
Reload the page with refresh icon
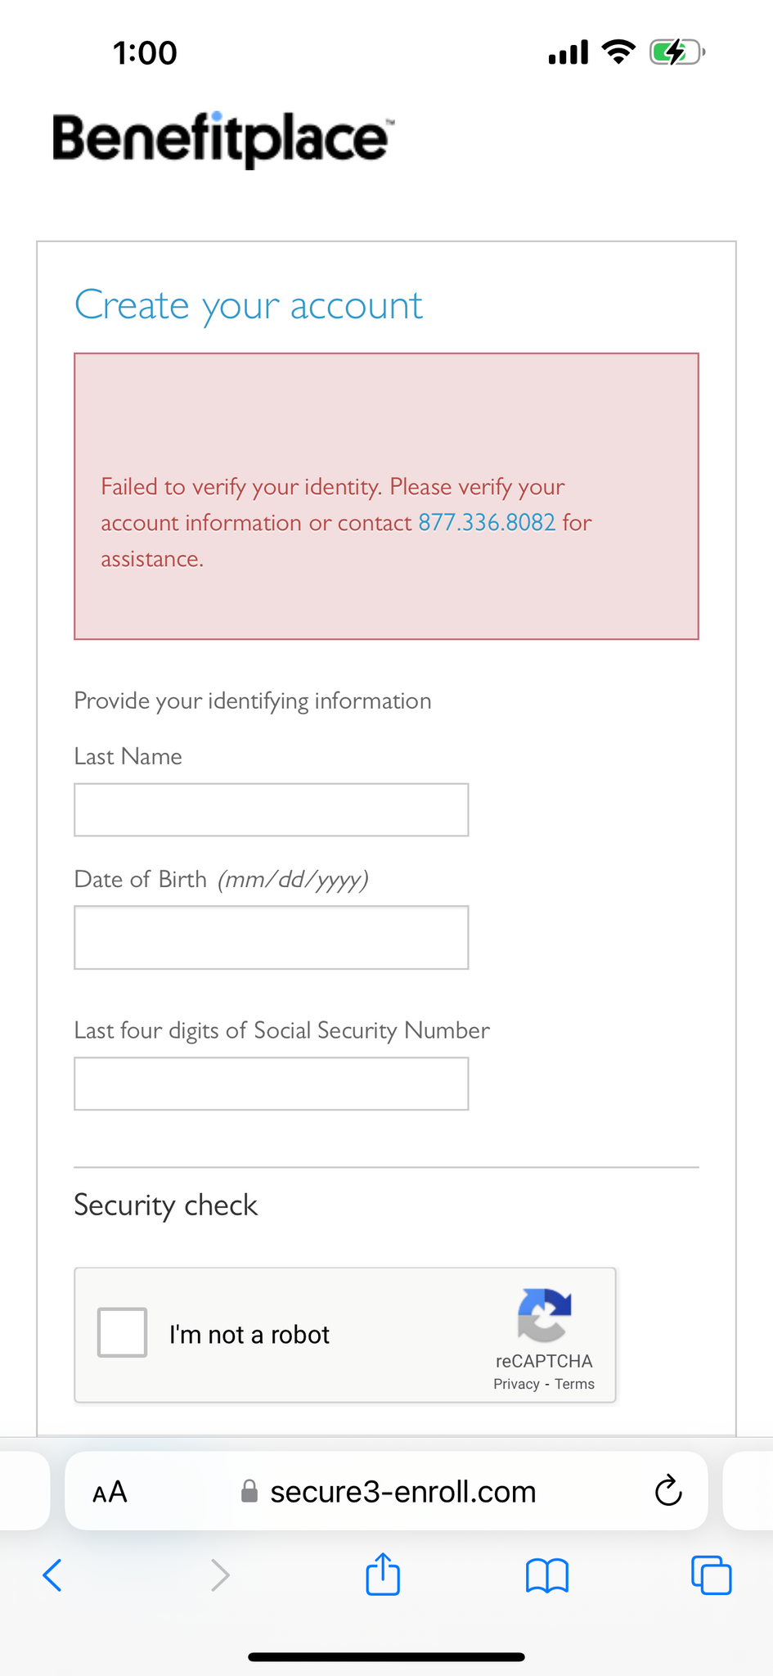(x=668, y=1491)
